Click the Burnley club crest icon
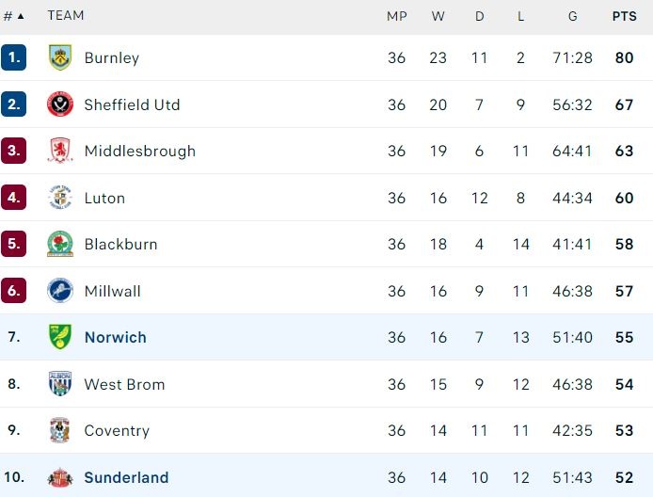This screenshot has width=653, height=497. (x=60, y=57)
